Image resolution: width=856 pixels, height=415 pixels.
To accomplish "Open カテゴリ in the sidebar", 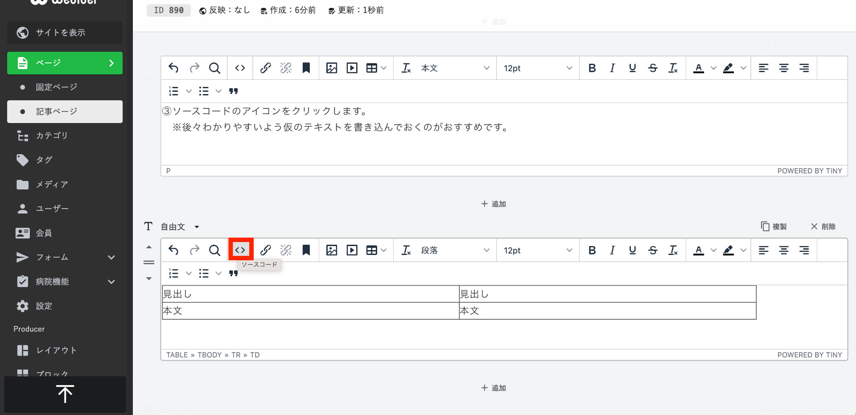I will [52, 136].
